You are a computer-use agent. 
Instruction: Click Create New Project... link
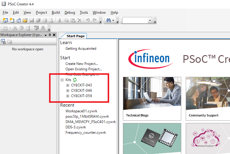[x=82, y=64]
